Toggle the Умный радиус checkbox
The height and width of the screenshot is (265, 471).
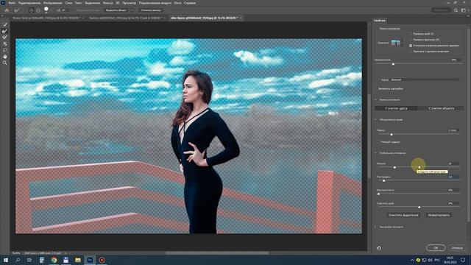378,142
